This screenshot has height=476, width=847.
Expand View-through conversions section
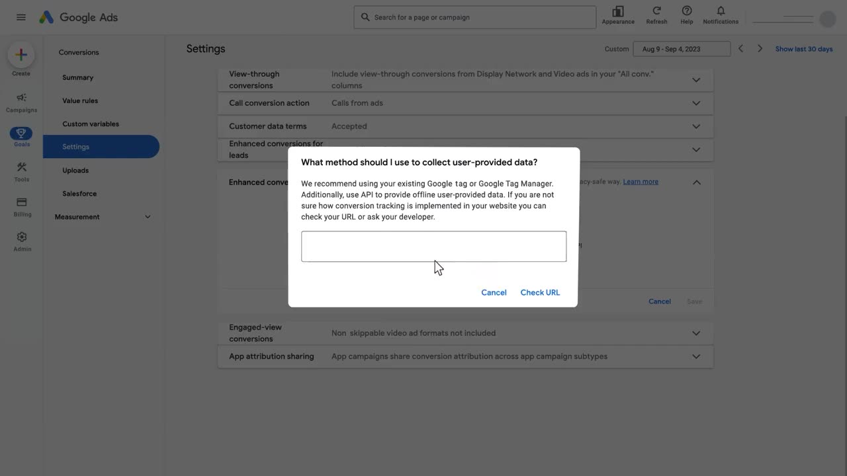coord(696,80)
